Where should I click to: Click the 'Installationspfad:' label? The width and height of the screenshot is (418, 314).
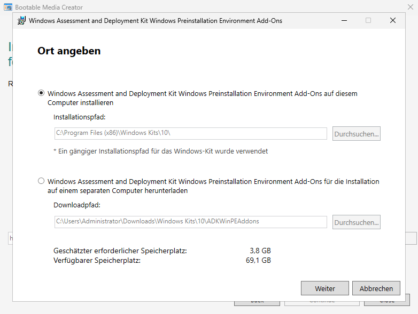tap(80, 117)
